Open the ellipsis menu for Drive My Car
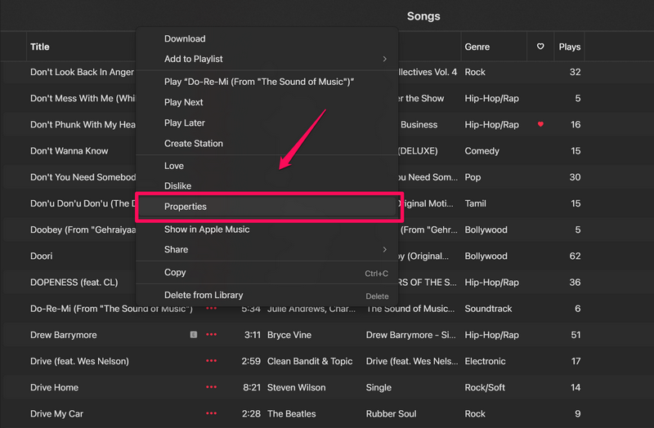Viewport: 654px width, 428px height. pyautogui.click(x=212, y=414)
